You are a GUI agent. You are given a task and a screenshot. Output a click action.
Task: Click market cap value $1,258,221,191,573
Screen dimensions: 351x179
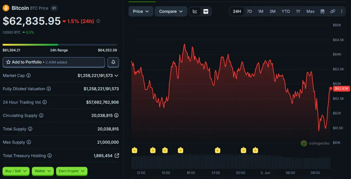95,76
